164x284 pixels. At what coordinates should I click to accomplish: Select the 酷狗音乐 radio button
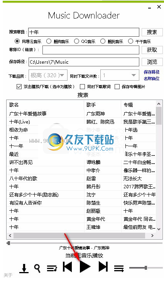49,41
